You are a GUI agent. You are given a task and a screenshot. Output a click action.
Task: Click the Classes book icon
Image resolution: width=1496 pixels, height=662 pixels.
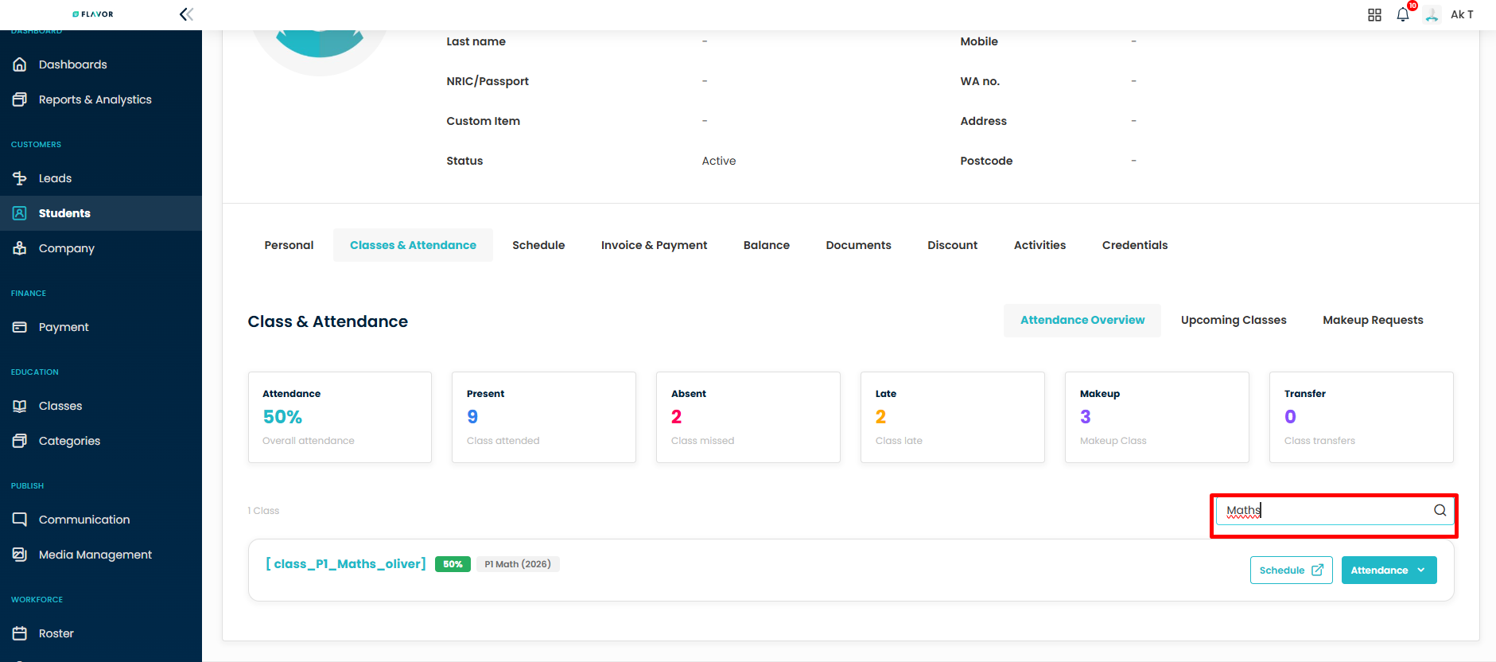click(x=20, y=406)
